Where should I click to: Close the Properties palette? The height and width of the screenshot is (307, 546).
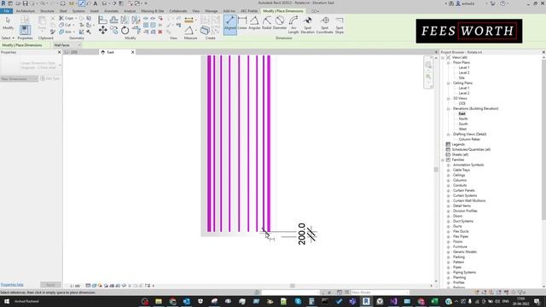59,52
